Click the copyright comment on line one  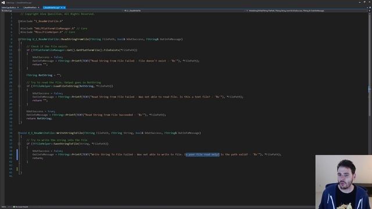pyautogui.click(x=58, y=14)
